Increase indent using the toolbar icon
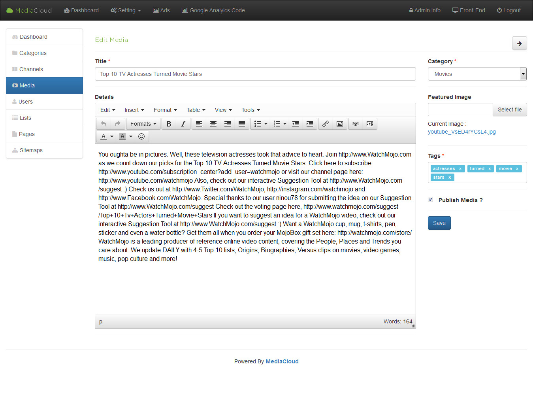This screenshot has width=533, height=393. click(309, 124)
